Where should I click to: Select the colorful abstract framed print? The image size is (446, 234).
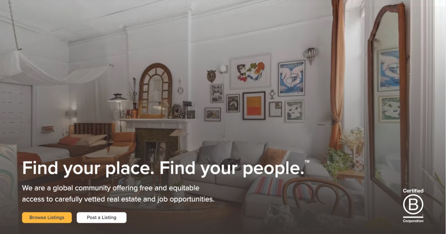point(251,71)
